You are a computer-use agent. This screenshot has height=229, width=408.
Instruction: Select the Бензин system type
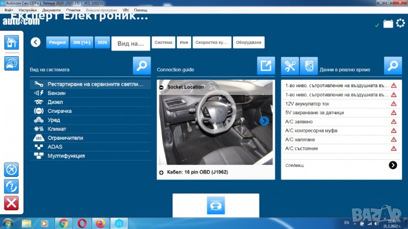(90, 93)
